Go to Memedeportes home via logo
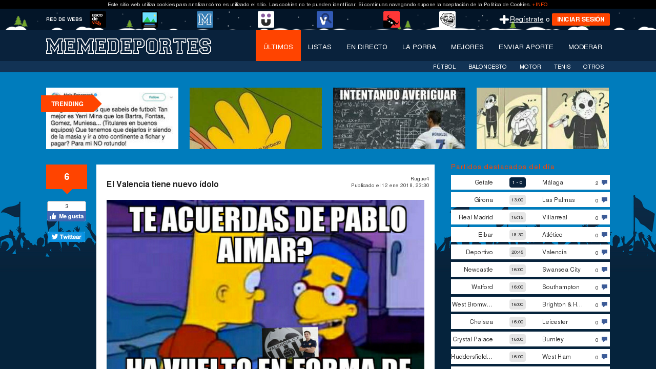Screen dimensions: 656x369 pos(129,46)
